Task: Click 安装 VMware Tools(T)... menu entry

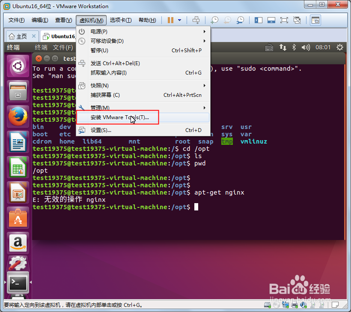Action: coord(143,117)
